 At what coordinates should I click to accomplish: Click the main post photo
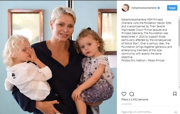pos(58,57)
